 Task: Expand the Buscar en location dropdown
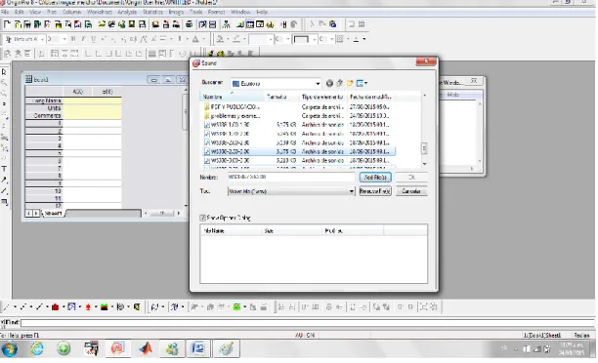point(318,83)
